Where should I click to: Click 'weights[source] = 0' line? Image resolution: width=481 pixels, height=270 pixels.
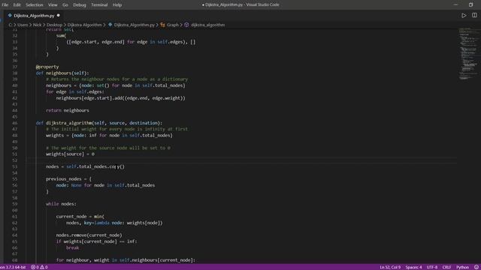point(70,154)
